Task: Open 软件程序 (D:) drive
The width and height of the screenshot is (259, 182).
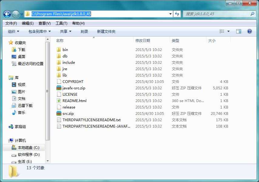Action: point(29,155)
